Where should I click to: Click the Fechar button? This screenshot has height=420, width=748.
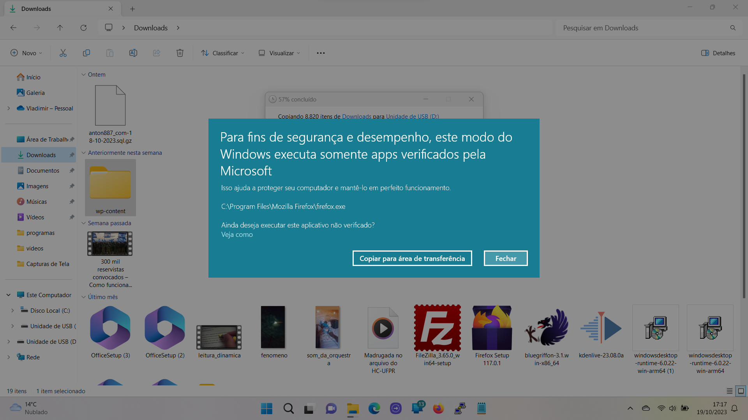(506, 258)
